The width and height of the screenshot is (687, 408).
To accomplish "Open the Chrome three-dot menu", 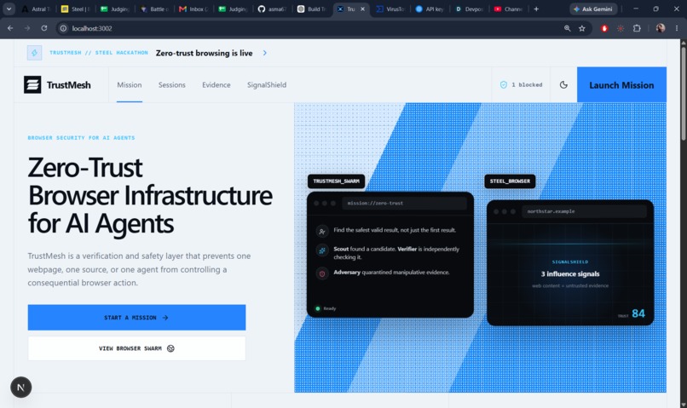I will pos(677,28).
